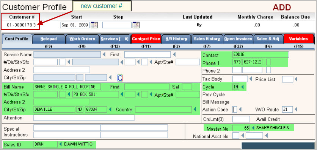Viewport: 317px width, 150px height.
Task: Click the W/O Route field Z1
Action: tap(288, 109)
